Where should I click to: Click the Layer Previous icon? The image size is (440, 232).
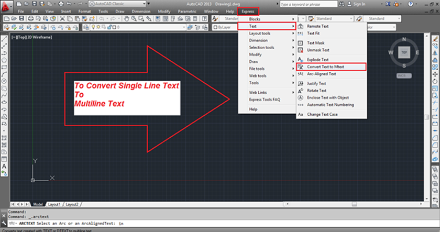point(197,27)
